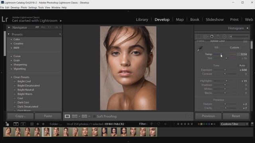Click the Before/After Y|Y view icon
Viewport: 255px width, 143px height.
[84, 116]
